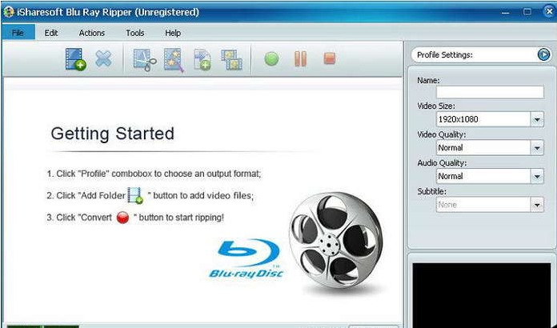This screenshot has height=328, width=557.
Task: Click the Name input field
Action: (490, 92)
